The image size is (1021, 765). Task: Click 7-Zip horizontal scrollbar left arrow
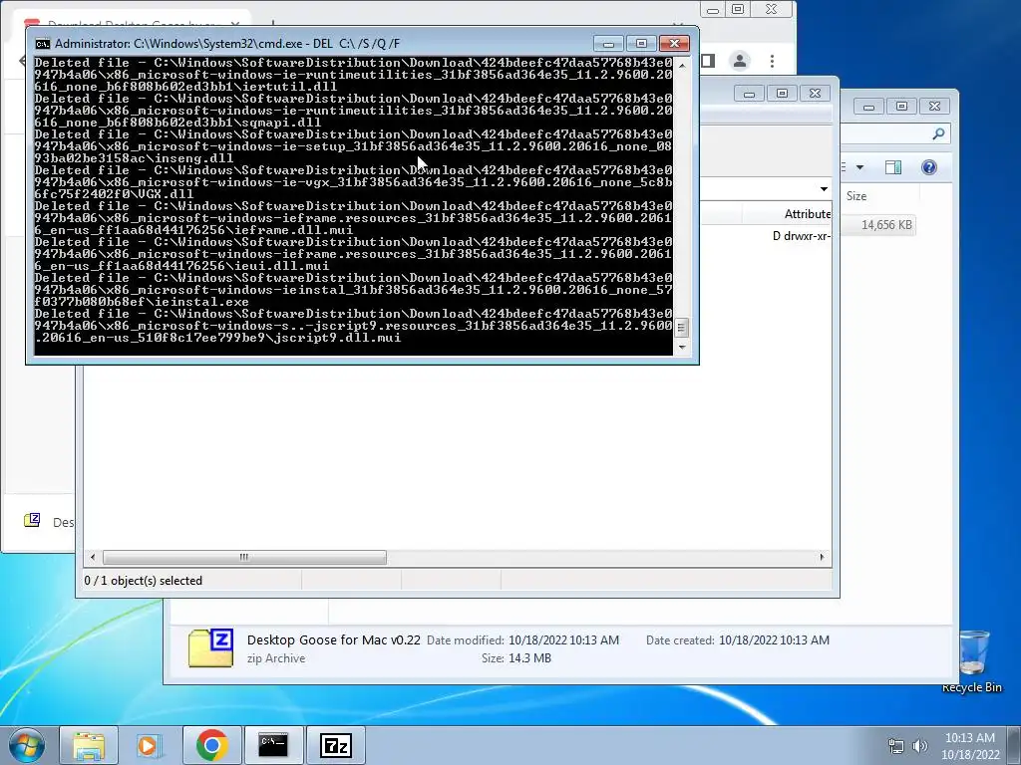click(93, 558)
